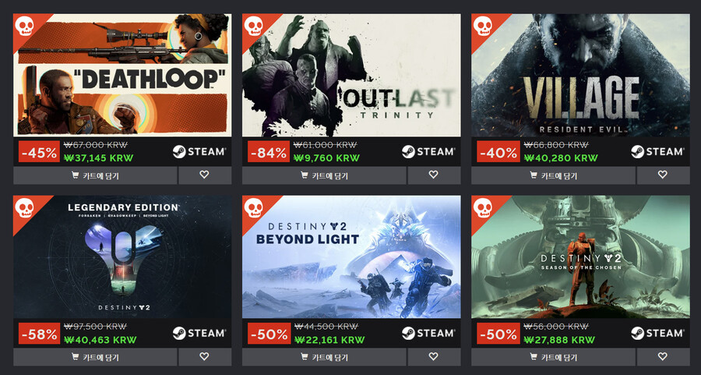Add Destiny 2 Beyond Light to cart
The height and width of the screenshot is (375, 701).
tap(324, 357)
